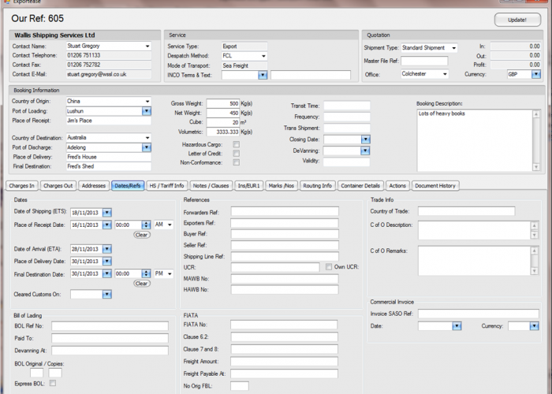Viewport: 552px width, 394px height.
Task: Switch to the Ins/EUR1 tab
Action: pos(248,186)
